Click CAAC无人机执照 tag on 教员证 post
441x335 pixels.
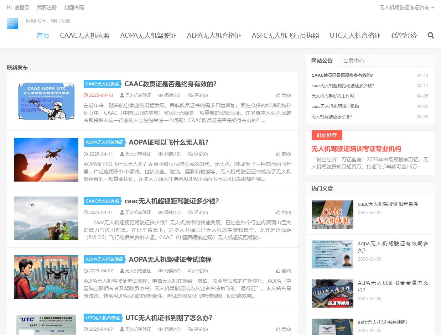coord(102,84)
